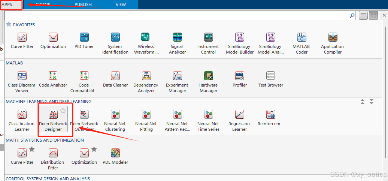Select the Machine Learning and Deep Learning header
The height and width of the screenshot is (181, 388).
pyautogui.click(x=49, y=102)
